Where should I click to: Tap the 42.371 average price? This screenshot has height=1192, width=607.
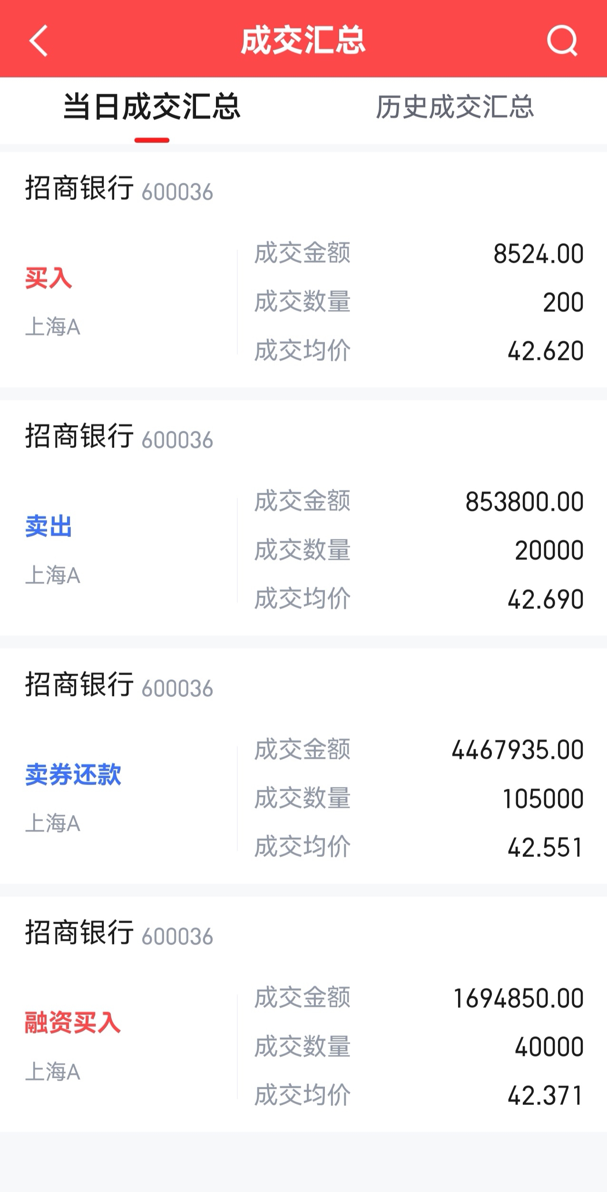545,1096
